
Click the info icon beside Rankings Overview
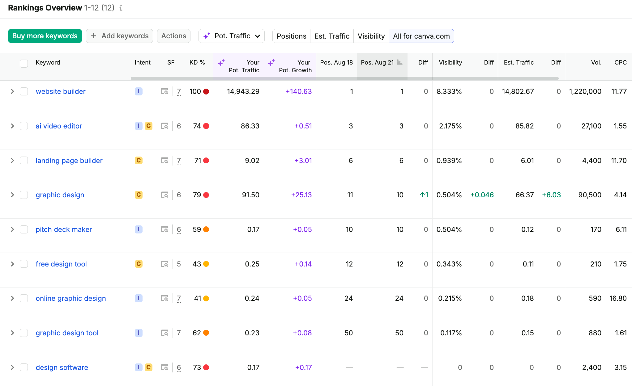pos(121,8)
